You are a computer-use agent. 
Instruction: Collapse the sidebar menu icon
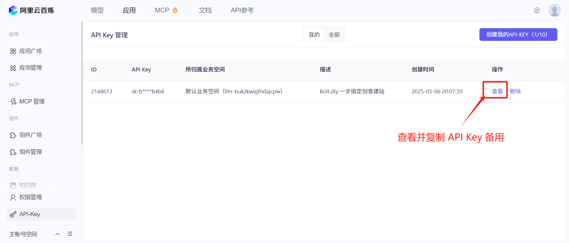(70, 234)
